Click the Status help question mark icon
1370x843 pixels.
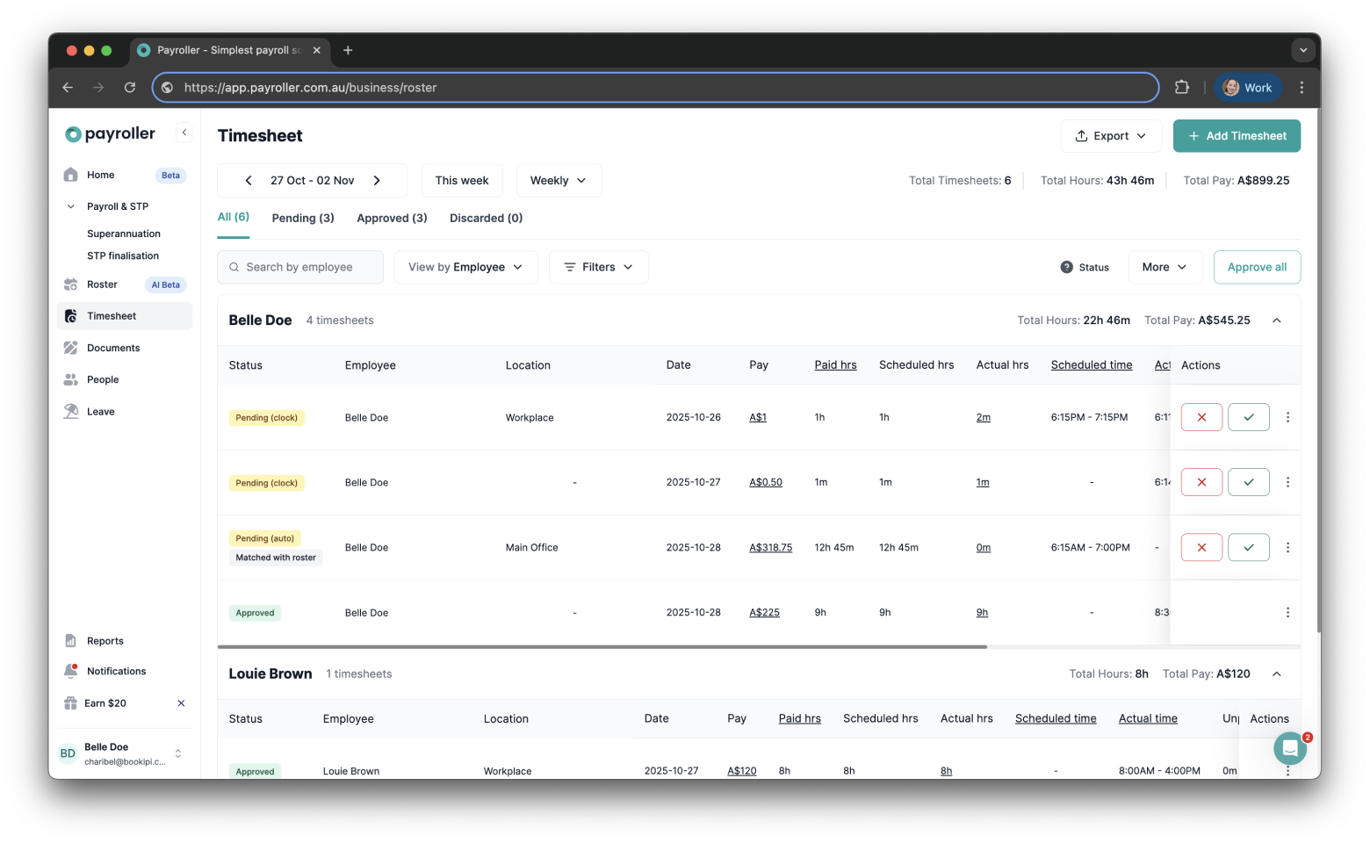[x=1066, y=267]
